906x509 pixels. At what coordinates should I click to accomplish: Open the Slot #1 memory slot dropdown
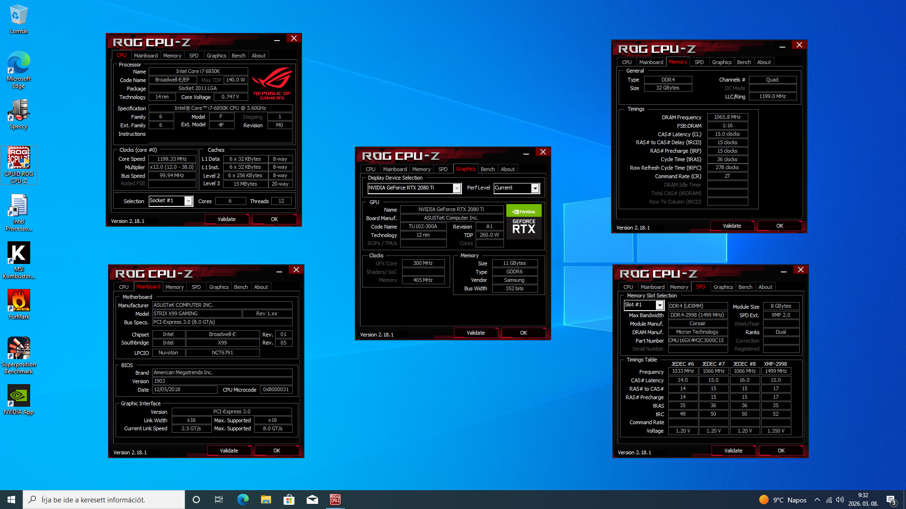[x=660, y=305]
